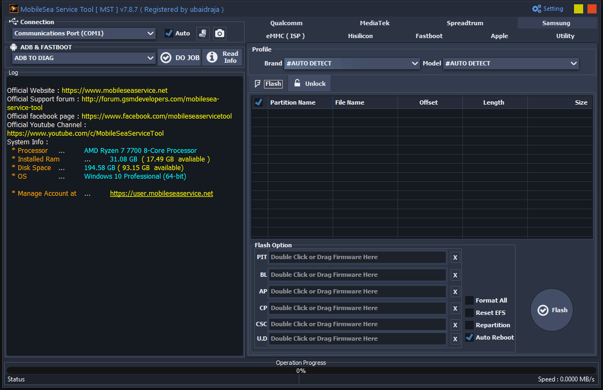Open the Manage Account link in the log
Image resolution: width=603 pixels, height=390 pixels.
tap(161, 193)
